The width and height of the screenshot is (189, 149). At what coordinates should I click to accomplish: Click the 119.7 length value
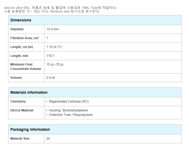(x=50, y=56)
